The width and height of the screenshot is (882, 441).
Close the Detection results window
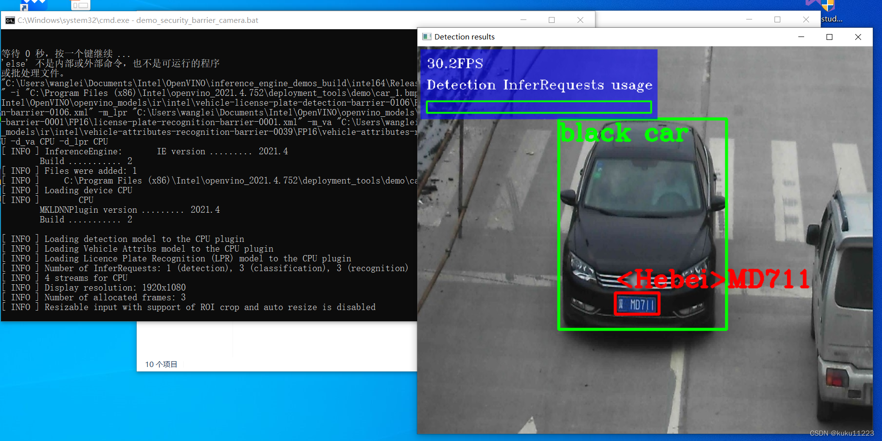[858, 37]
